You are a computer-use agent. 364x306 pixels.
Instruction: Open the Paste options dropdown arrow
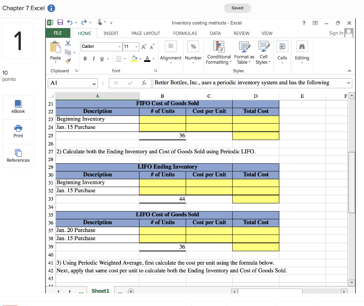(x=55, y=62)
